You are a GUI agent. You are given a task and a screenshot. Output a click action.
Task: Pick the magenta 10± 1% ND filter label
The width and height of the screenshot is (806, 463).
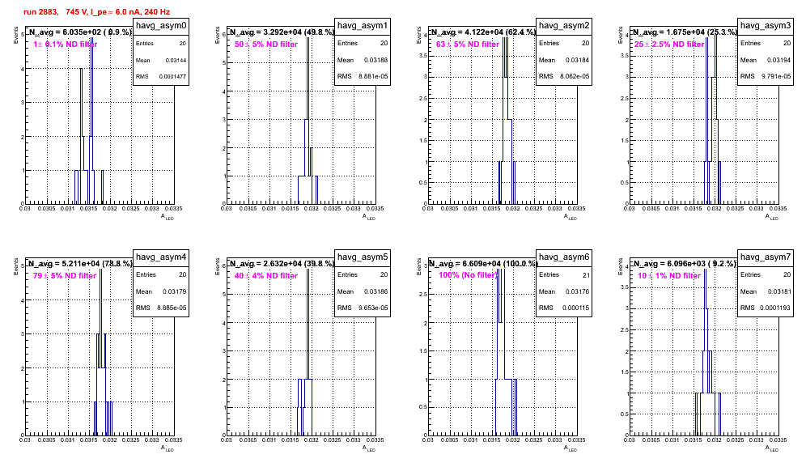[x=669, y=276]
